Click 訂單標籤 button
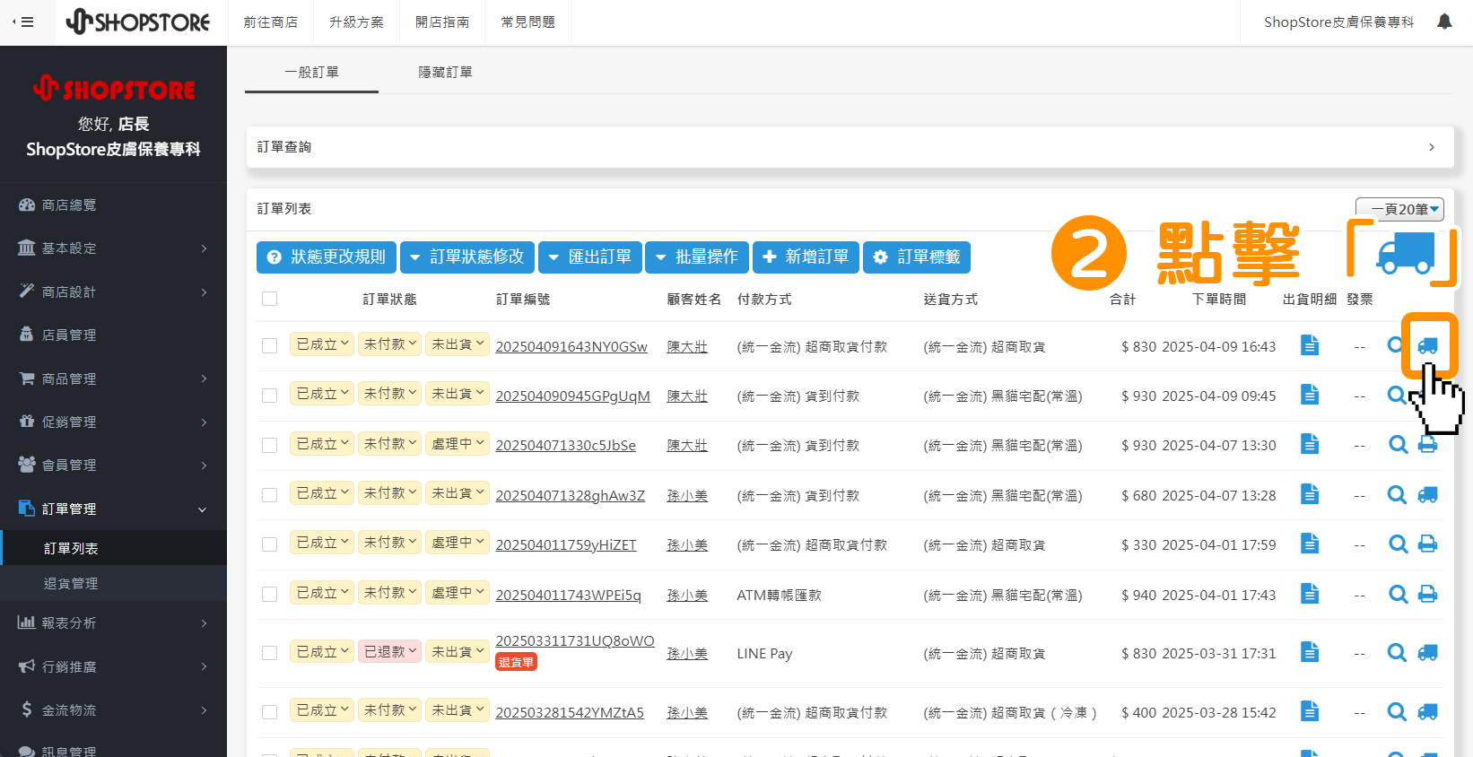 pos(917,257)
